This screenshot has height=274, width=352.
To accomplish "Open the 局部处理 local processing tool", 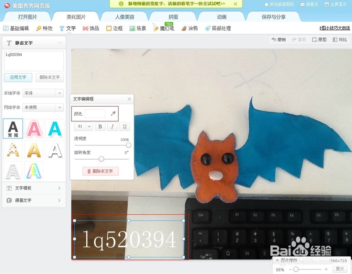I will (x=218, y=28).
